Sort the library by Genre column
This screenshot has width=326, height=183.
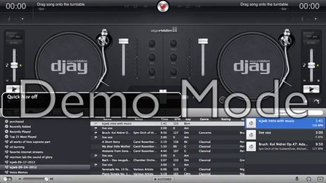204,119
